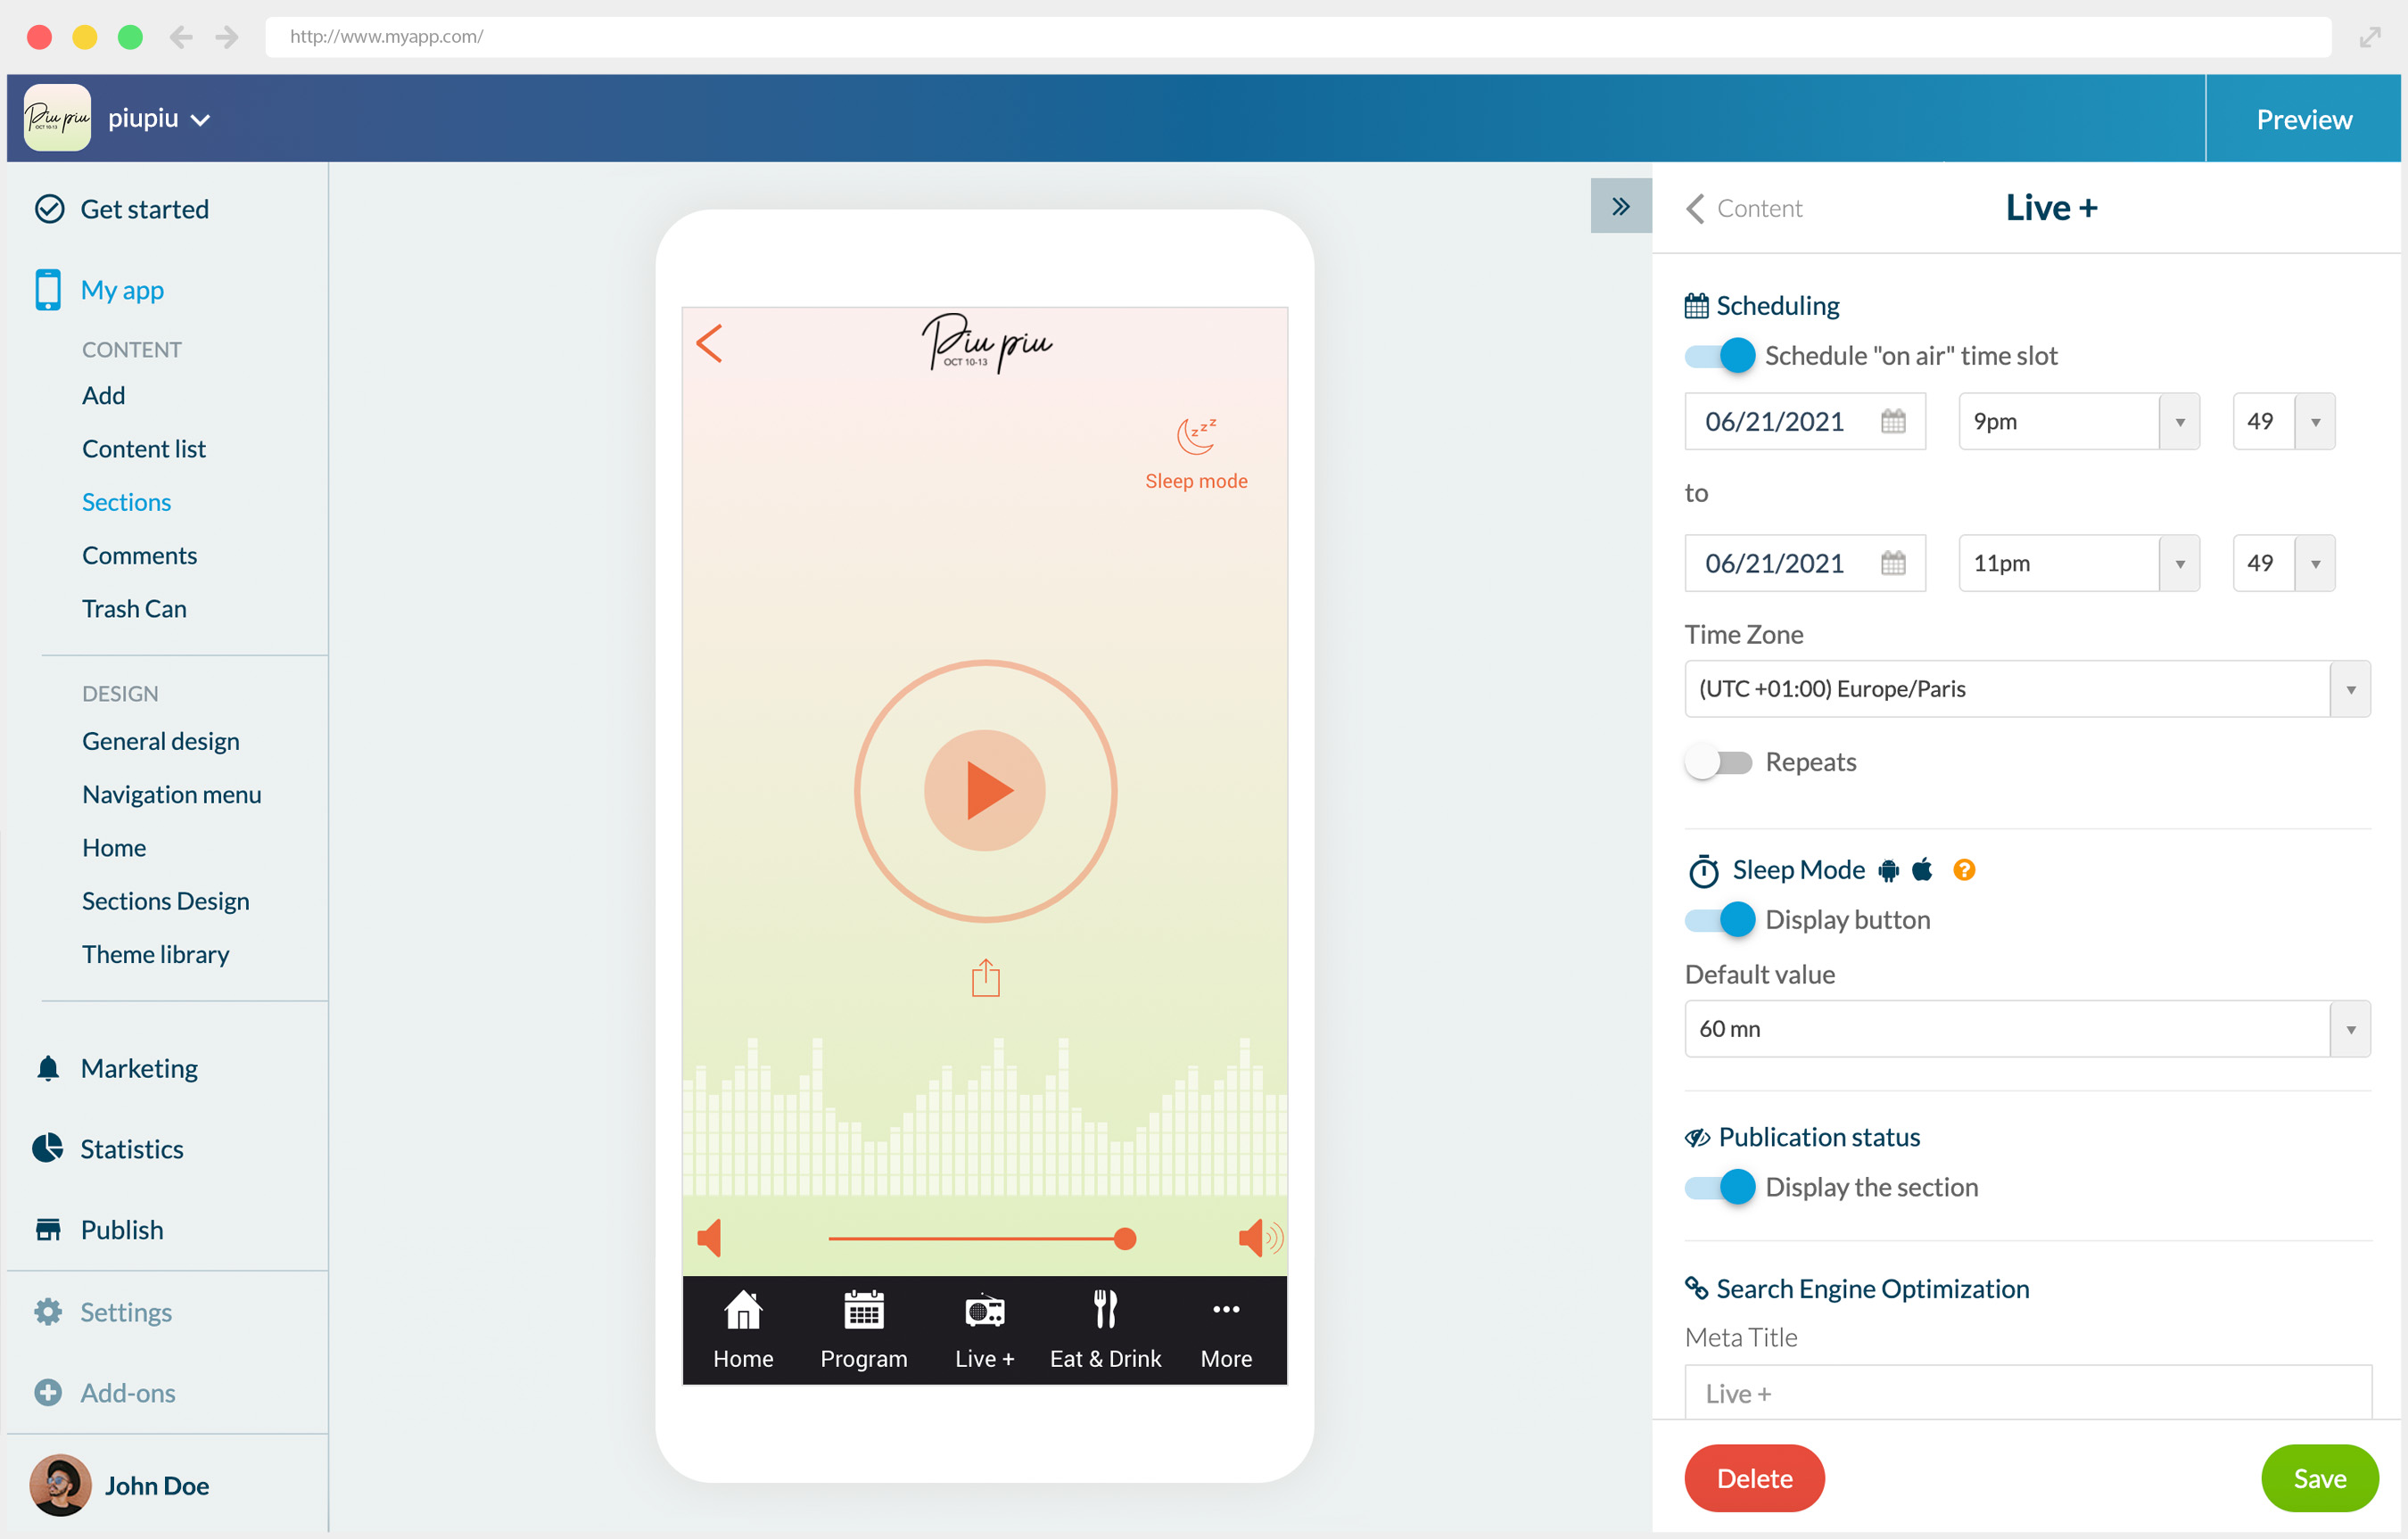Expand the 60 mn default value dropdown
This screenshot has height=1539, width=2408.
click(2027, 1029)
